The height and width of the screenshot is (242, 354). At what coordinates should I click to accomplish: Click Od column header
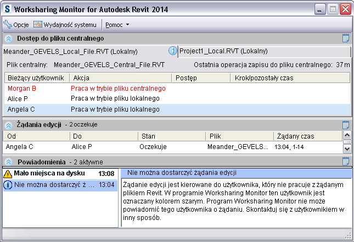click(37, 136)
